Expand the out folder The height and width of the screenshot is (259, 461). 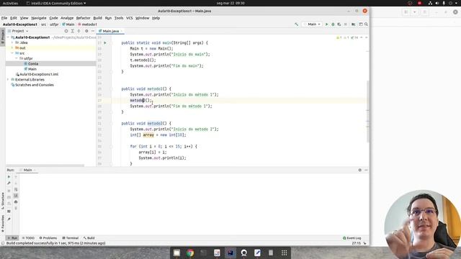click(x=12, y=48)
